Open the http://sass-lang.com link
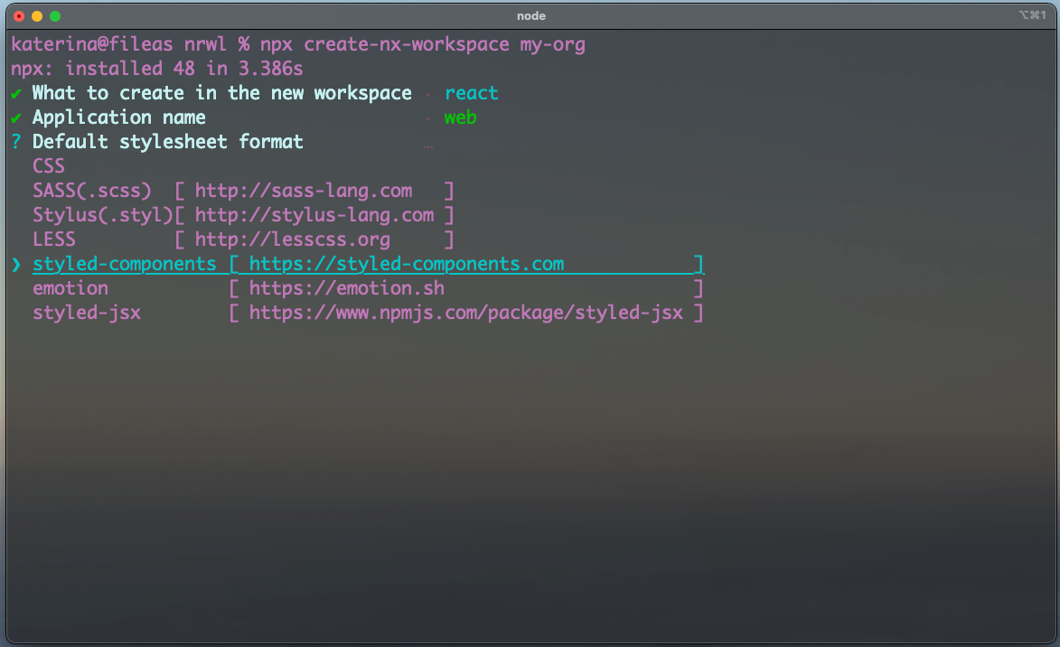Screen dimensions: 1060x647 coord(304,191)
